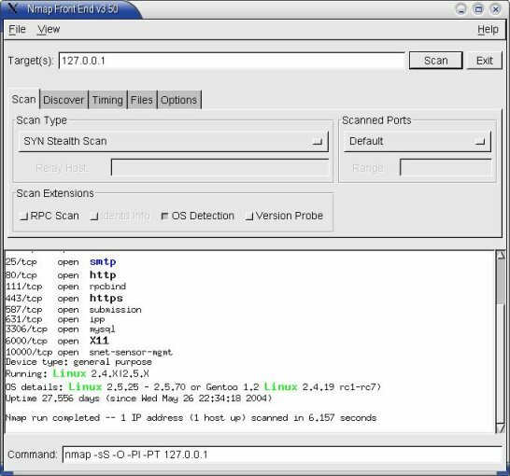510x476 pixels.
Task: Click the 'Uptime 27.556 days' line
Action: 138,399
